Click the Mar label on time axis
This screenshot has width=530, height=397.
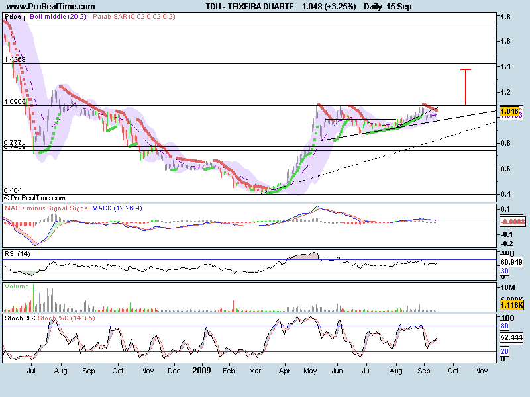coord(255,371)
